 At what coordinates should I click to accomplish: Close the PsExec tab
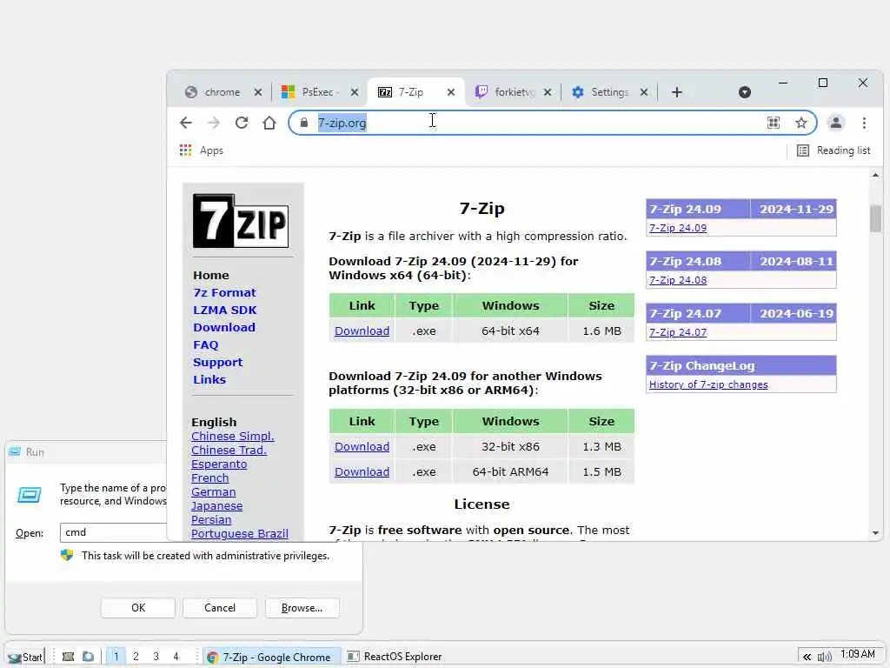click(x=355, y=92)
